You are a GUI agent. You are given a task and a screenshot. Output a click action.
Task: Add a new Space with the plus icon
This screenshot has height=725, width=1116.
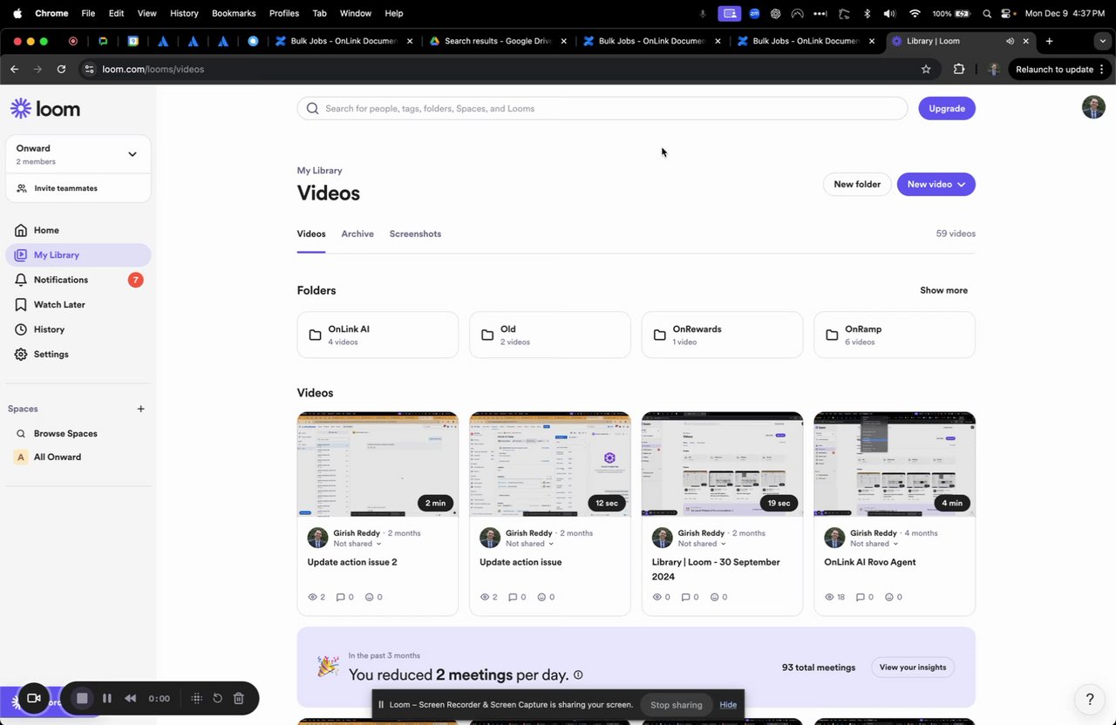(140, 409)
